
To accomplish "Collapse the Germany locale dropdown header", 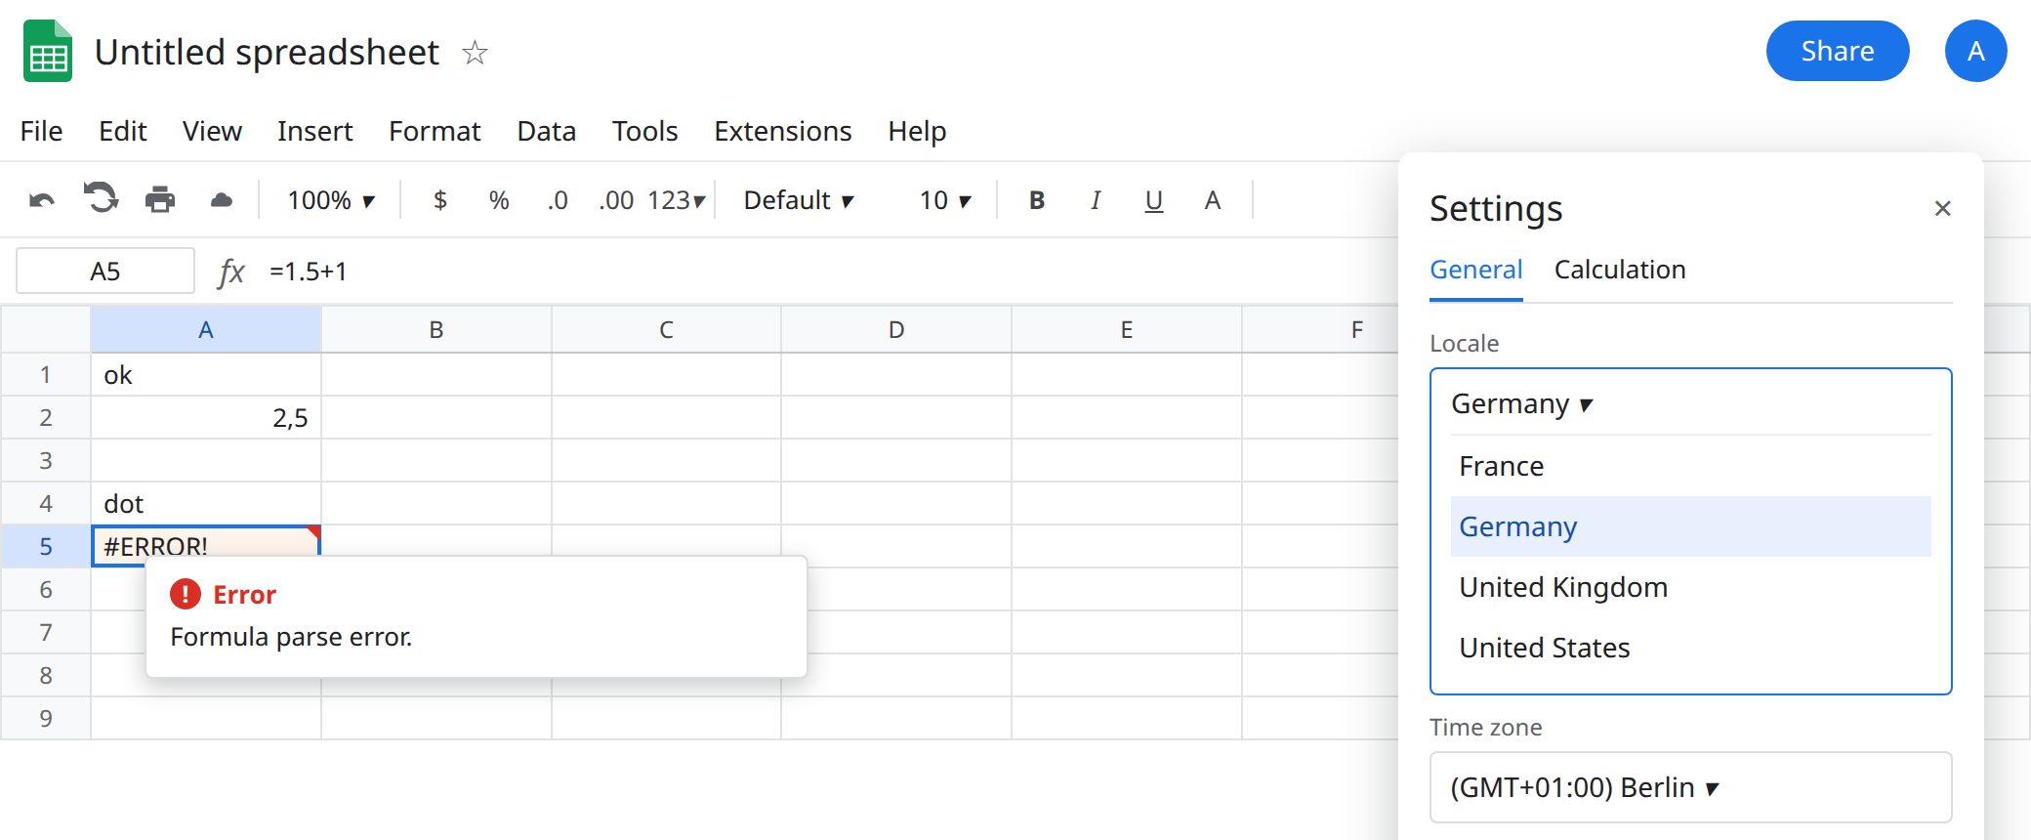I will pyautogui.click(x=1690, y=403).
